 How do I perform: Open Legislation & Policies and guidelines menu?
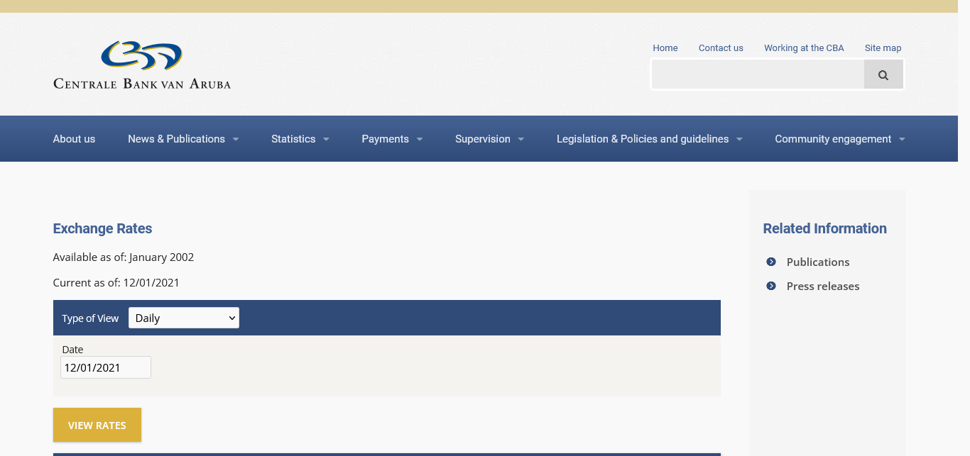pyautogui.click(x=649, y=139)
